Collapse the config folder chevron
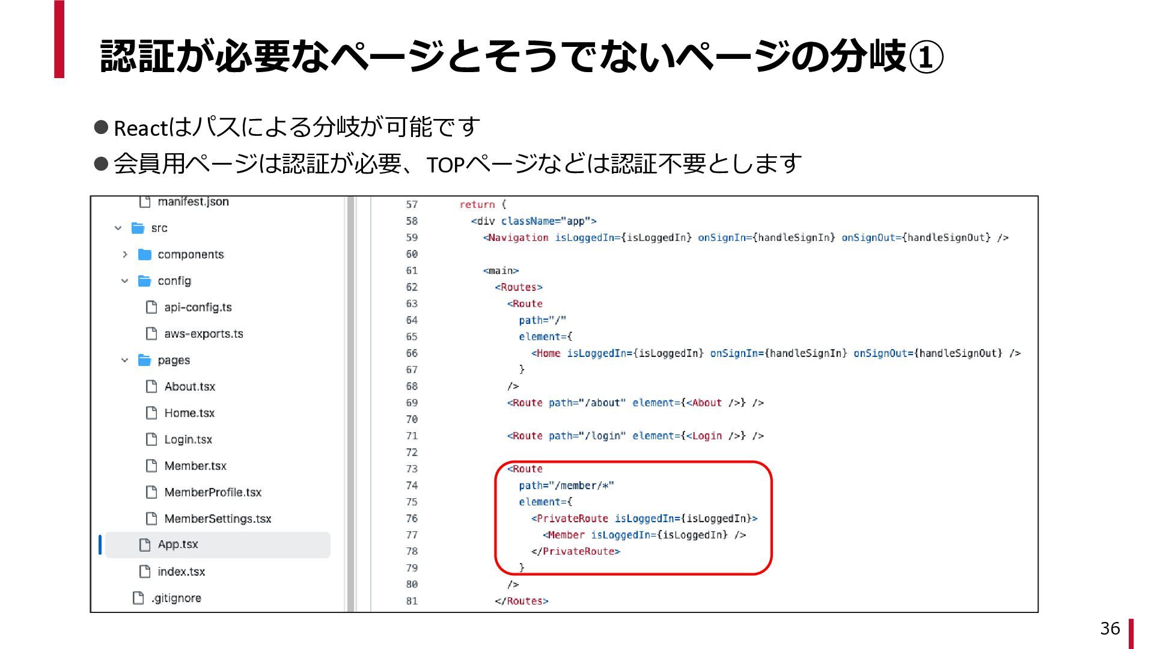Viewport: 1154px width, 649px height. [x=125, y=281]
